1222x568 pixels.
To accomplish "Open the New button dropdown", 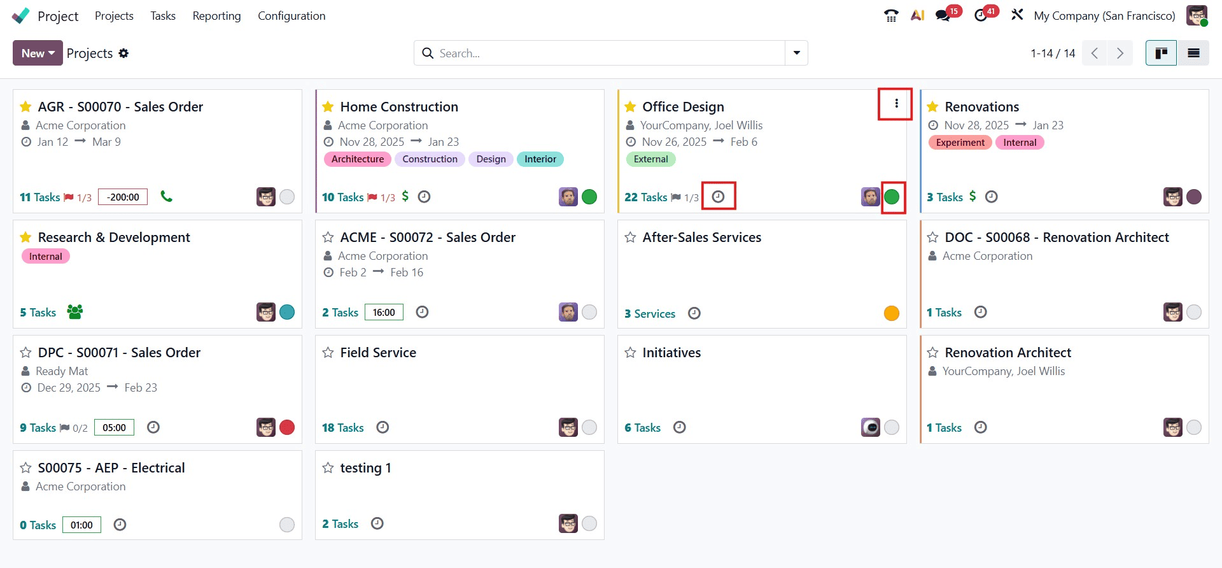I will point(38,53).
